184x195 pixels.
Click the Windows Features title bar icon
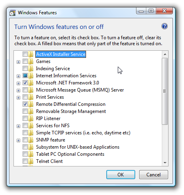(x=13, y=13)
